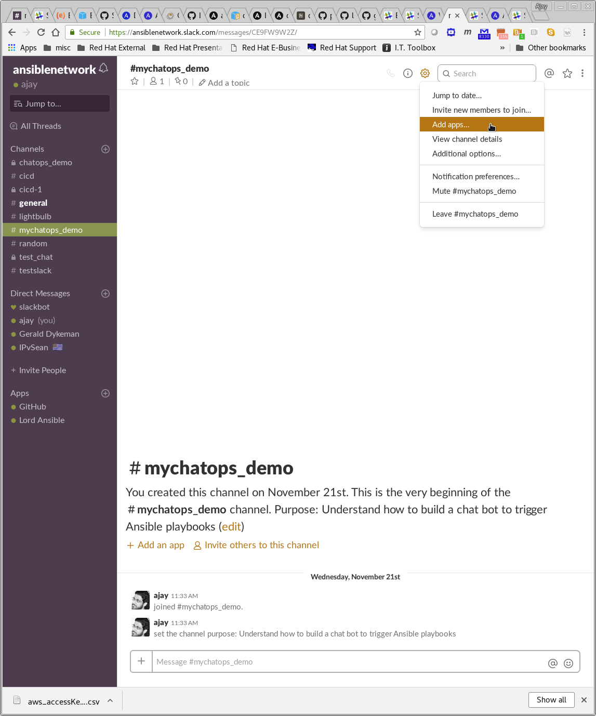Bookmark this page in address bar
This screenshot has height=716, width=596.
[x=417, y=32]
